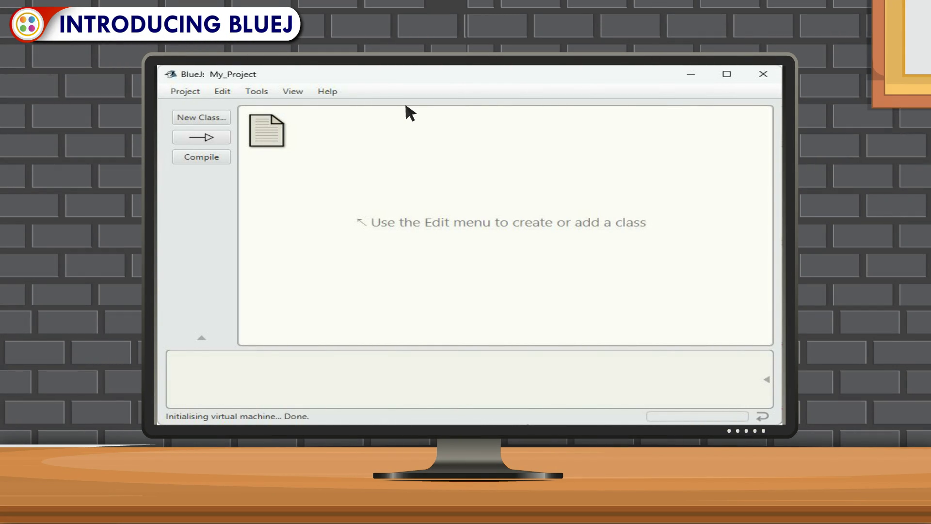
Task: Click the colorful logo beside Introducing BlueJ
Action: [28, 24]
